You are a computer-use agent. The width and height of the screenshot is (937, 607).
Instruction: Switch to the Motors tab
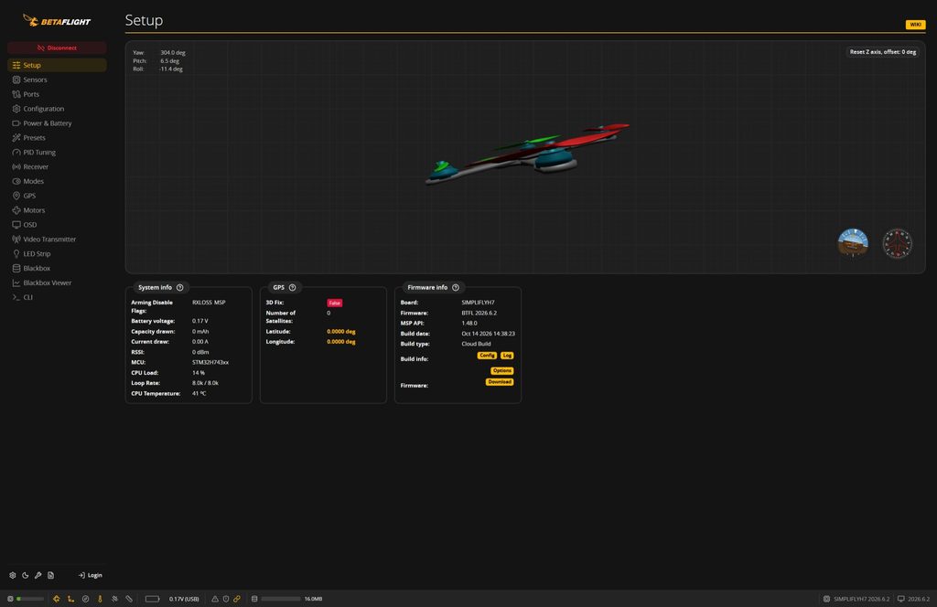point(57,210)
